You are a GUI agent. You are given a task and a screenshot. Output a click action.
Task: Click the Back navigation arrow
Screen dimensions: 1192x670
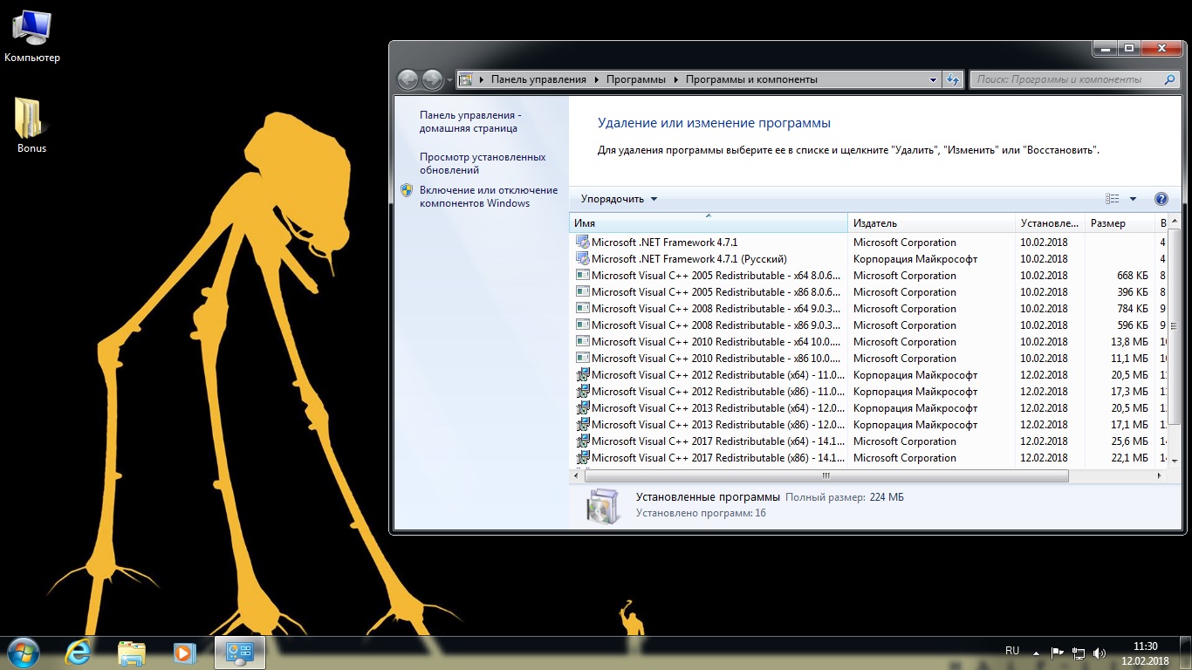pos(408,79)
